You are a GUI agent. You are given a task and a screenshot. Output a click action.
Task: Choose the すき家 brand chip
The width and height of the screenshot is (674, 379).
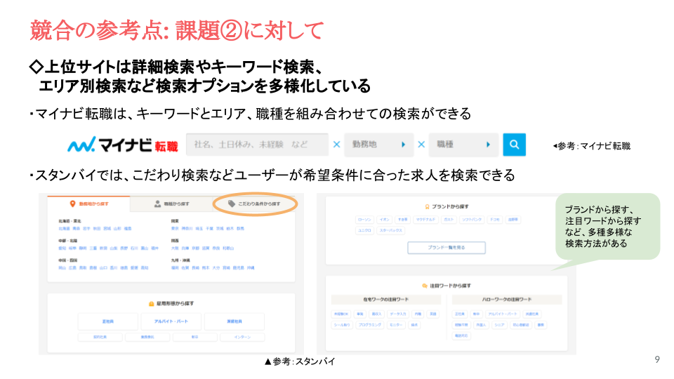coord(403,220)
